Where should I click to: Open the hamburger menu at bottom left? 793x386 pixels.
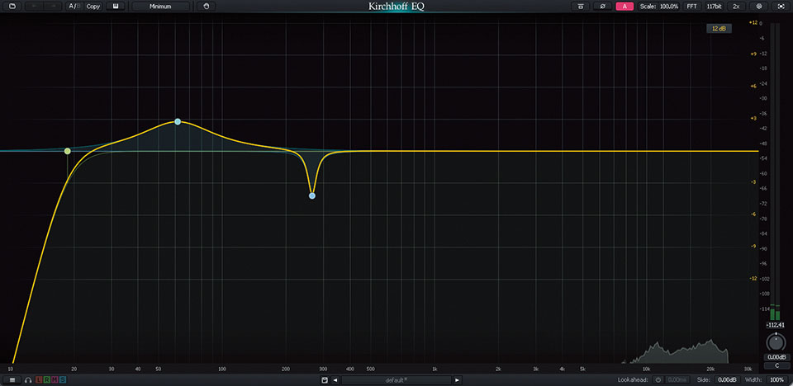click(x=12, y=380)
